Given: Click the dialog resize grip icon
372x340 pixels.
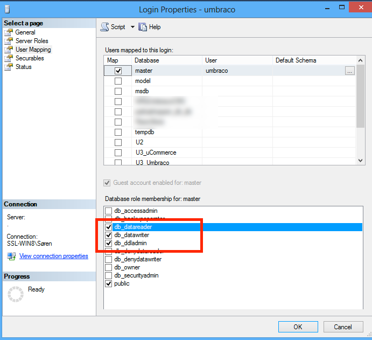Looking at the screenshot, I should [369, 334].
